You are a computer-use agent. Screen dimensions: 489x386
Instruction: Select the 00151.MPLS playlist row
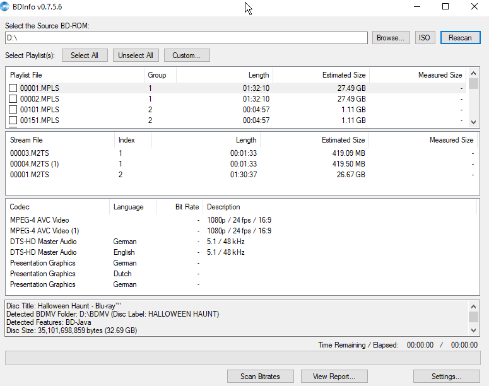click(x=237, y=120)
